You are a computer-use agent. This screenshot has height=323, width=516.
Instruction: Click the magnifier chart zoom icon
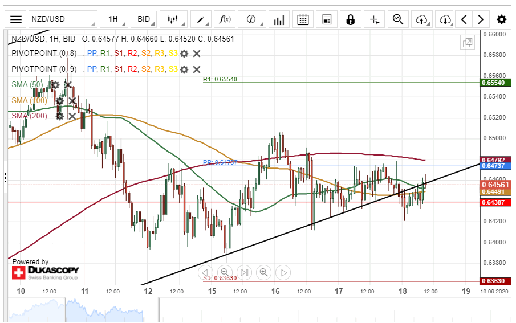tap(398, 19)
